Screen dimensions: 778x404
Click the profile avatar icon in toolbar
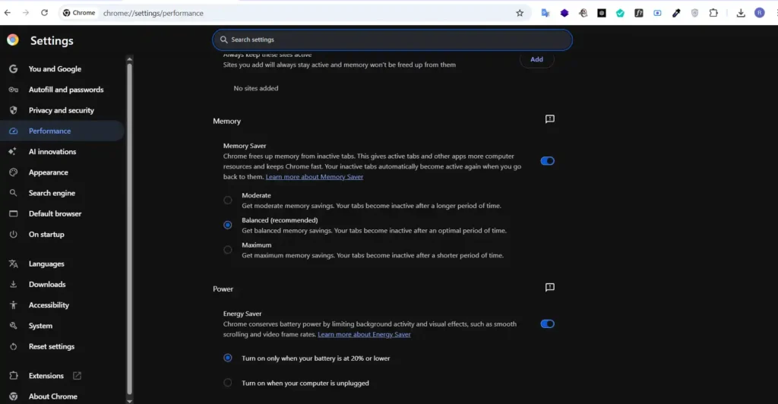tap(759, 13)
